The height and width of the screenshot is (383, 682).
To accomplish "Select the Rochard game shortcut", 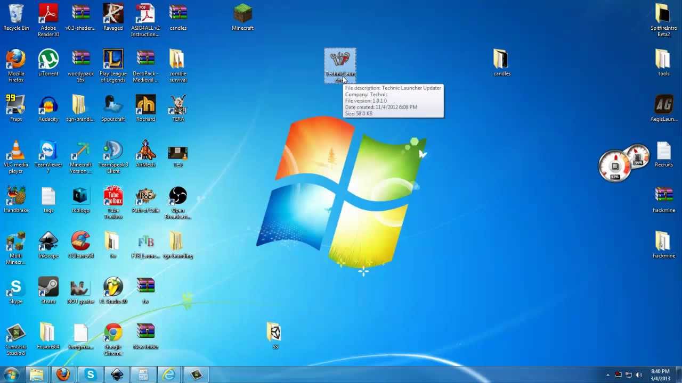I will (x=145, y=109).
